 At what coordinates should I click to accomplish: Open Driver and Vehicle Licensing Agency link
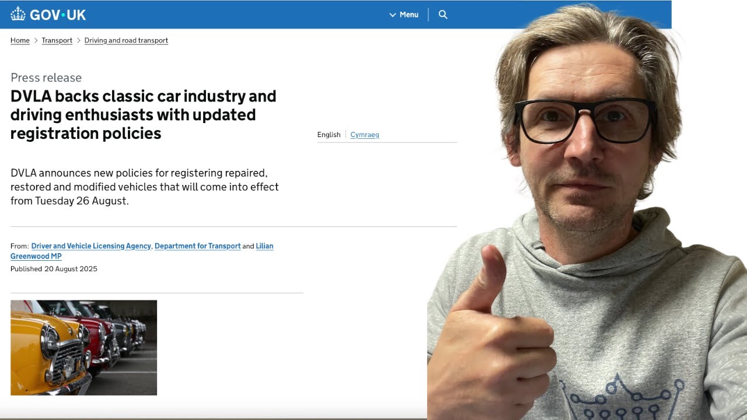point(91,246)
